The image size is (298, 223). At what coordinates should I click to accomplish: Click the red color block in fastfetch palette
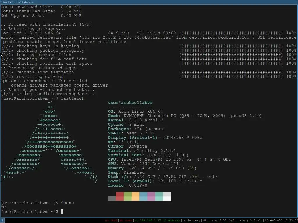(x=120, y=196)
